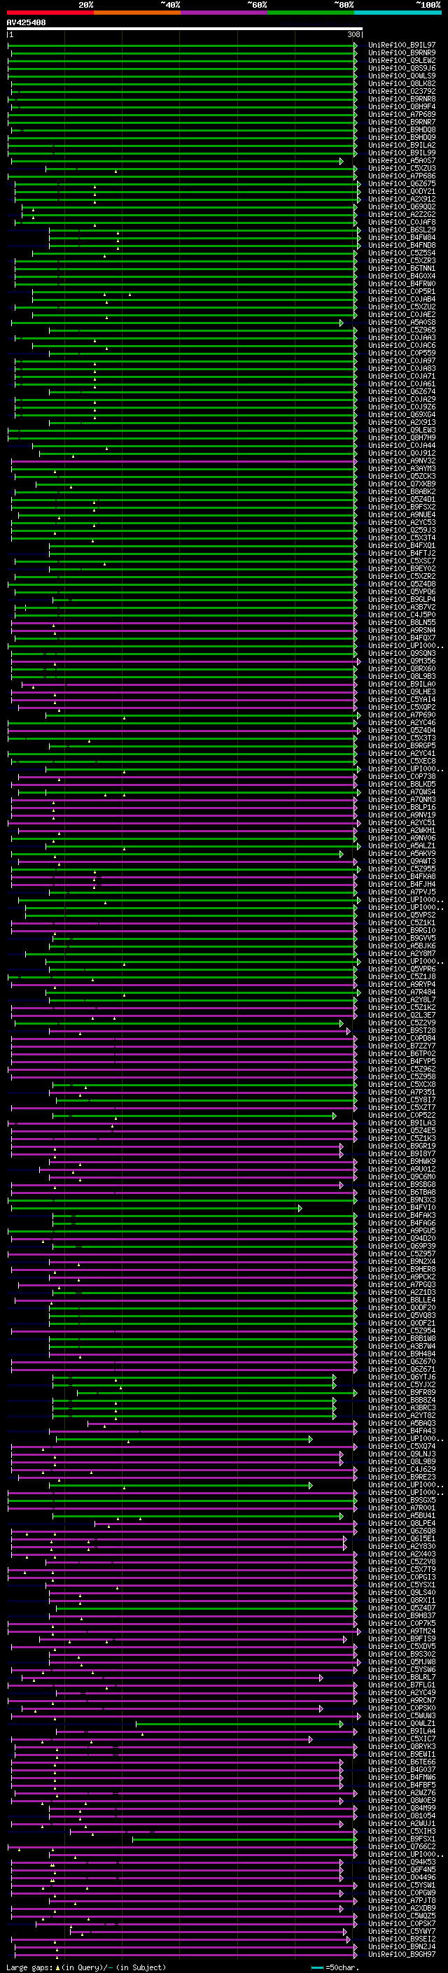Click the purple alignment bar for UniRef100_Q9M356

pos(186,661)
